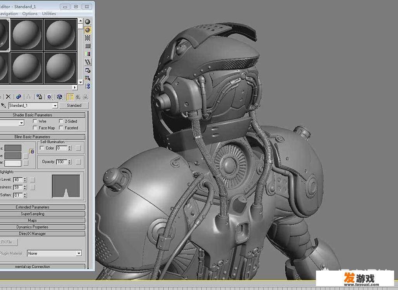Click the Specular Level spinner arrows
The height and width of the screenshot is (290, 398).
(25, 180)
